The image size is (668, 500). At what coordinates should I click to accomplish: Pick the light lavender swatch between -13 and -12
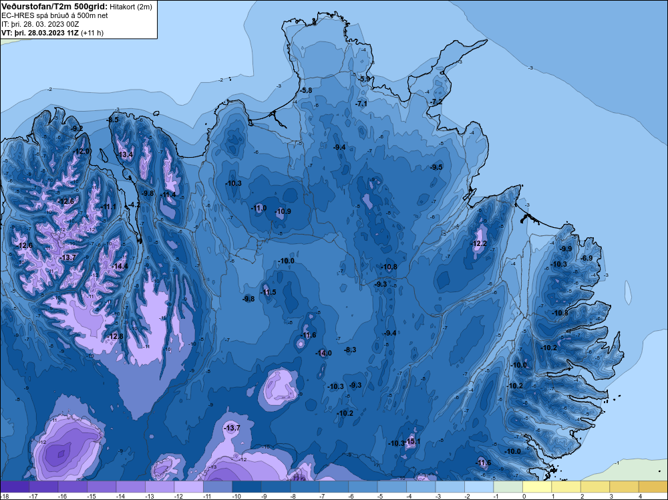pyautogui.click(x=160, y=487)
